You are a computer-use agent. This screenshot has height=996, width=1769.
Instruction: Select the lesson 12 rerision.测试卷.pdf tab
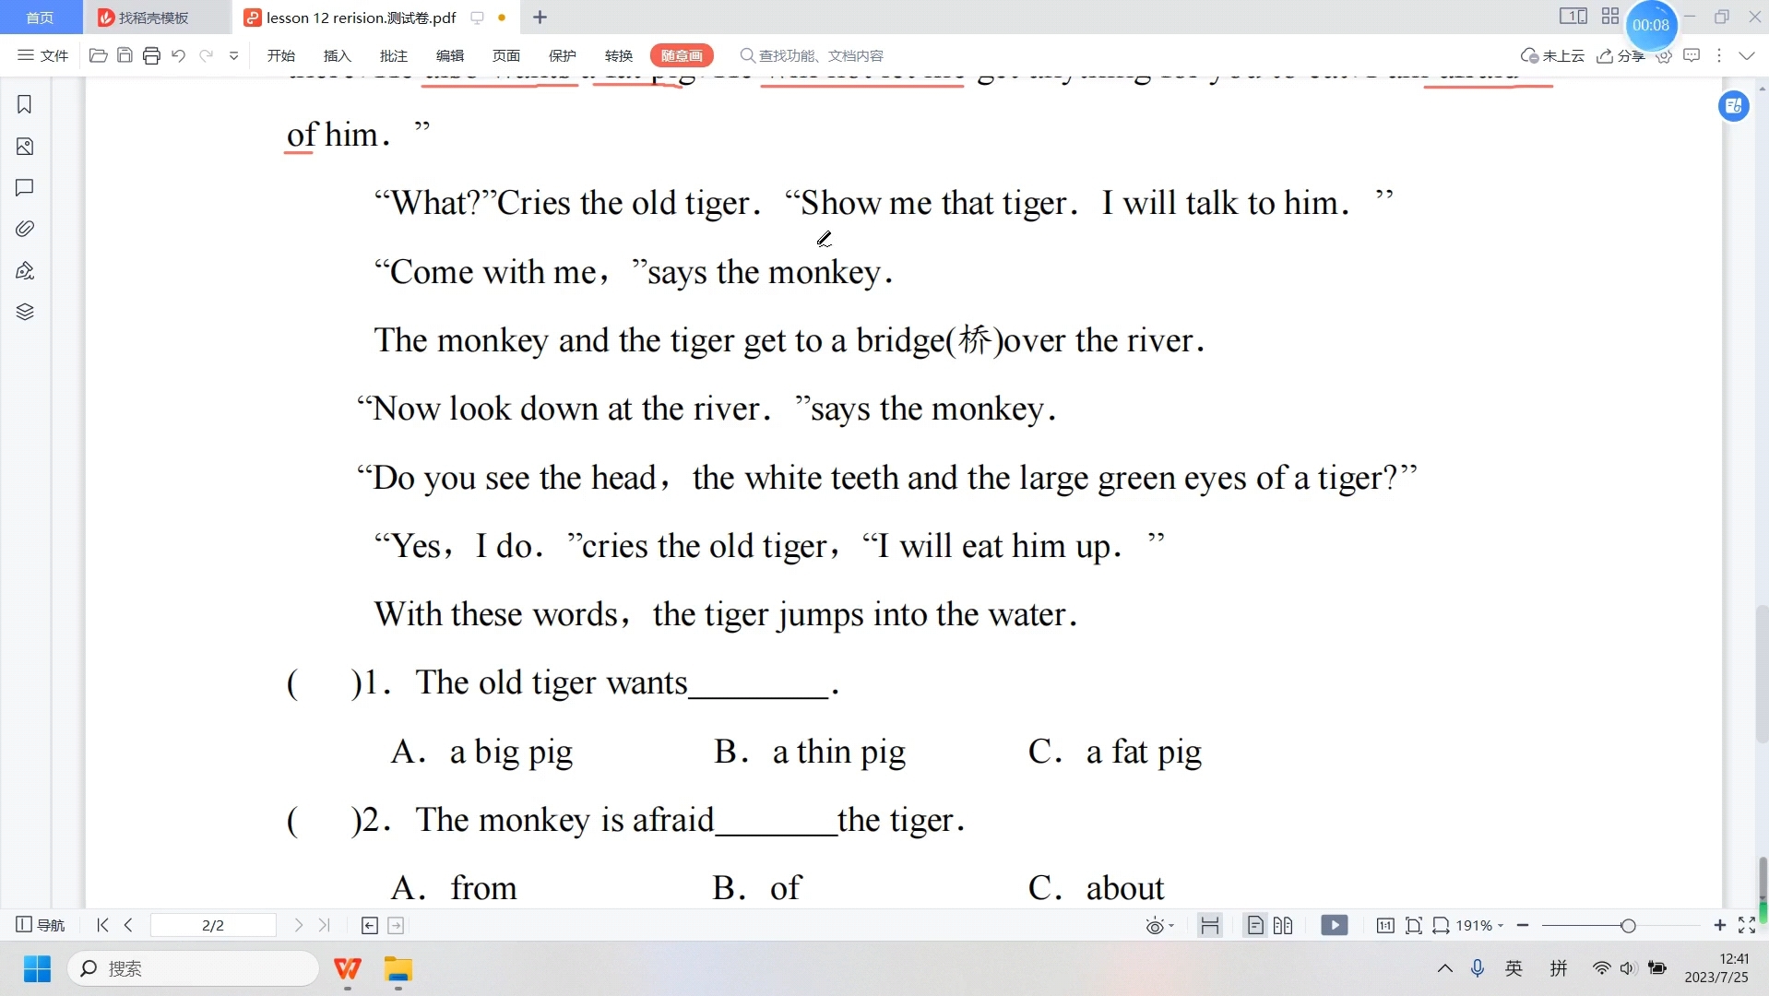[x=361, y=18]
